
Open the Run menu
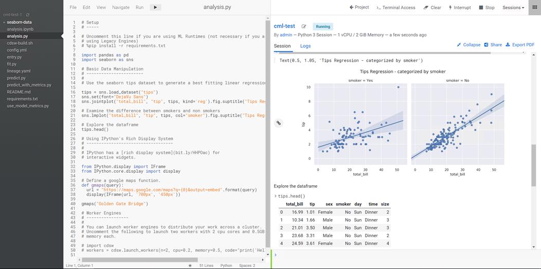pyautogui.click(x=139, y=7)
